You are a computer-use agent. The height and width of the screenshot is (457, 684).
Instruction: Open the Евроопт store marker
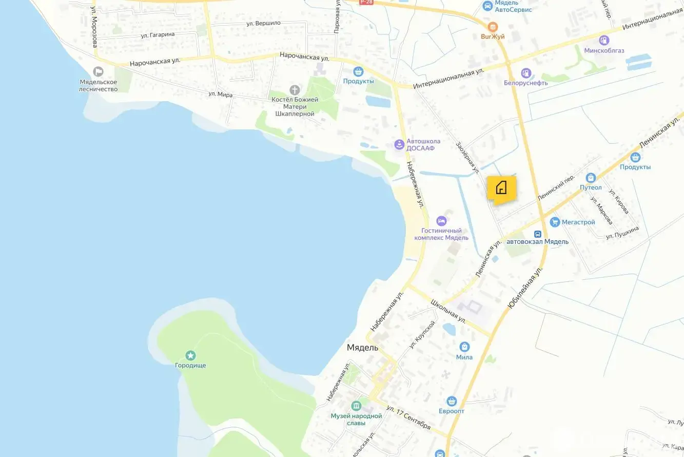(x=452, y=401)
